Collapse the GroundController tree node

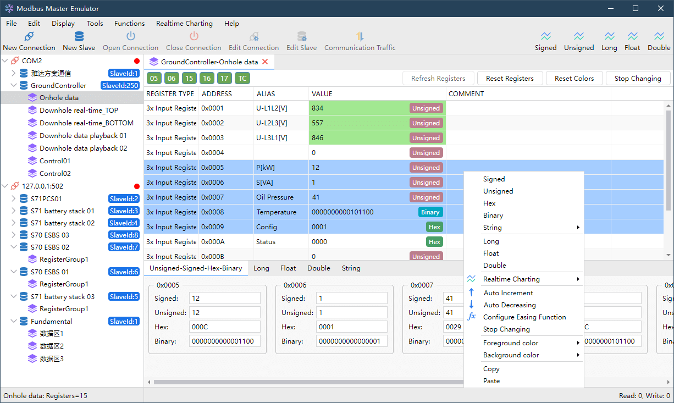tap(14, 86)
